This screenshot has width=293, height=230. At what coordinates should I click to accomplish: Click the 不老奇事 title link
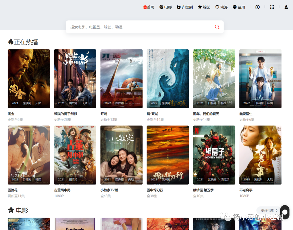246,190
